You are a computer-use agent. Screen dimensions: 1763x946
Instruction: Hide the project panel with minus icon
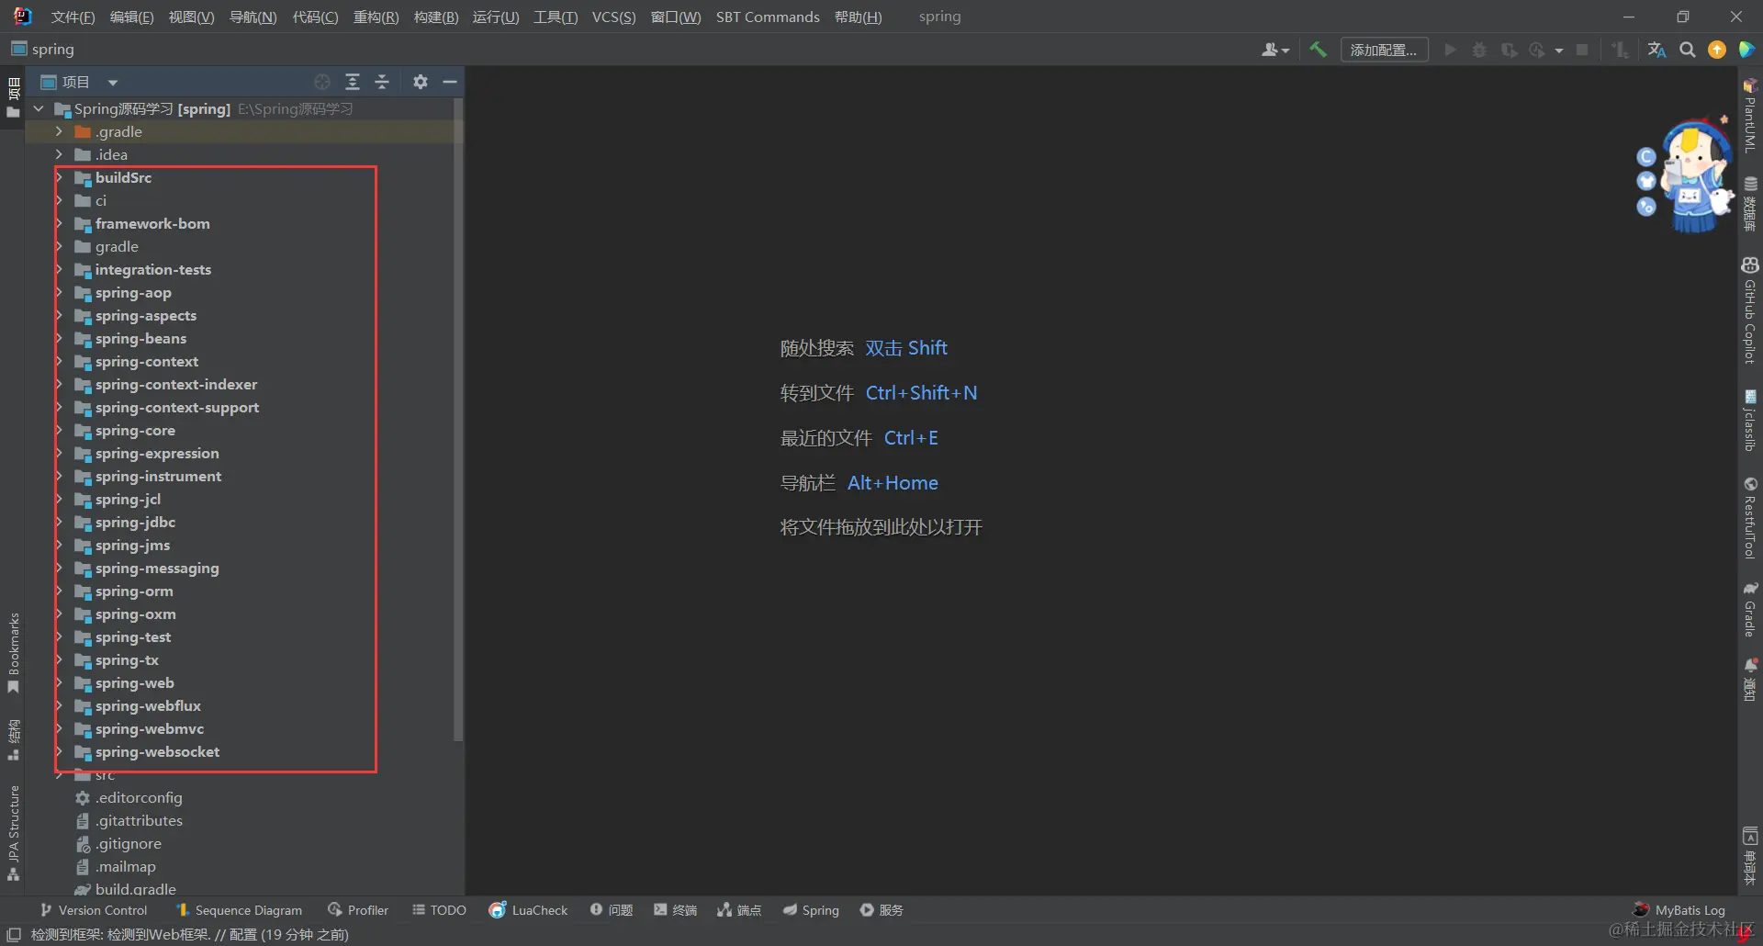coord(450,82)
